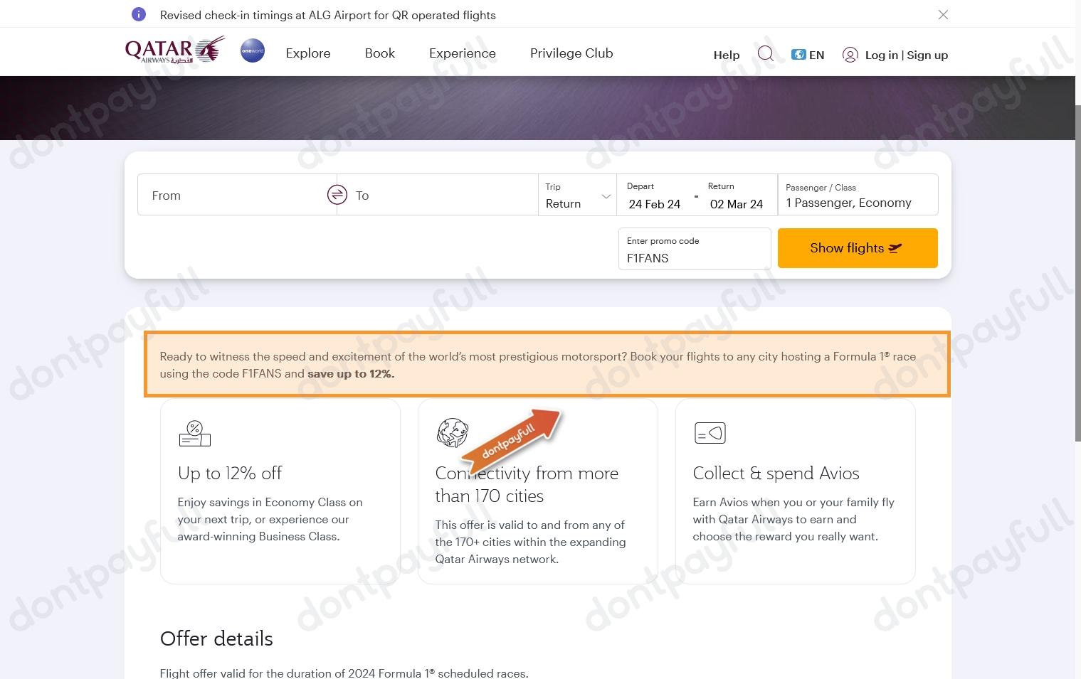Open the Explore menu
The width and height of the screenshot is (1081, 679).
tap(307, 53)
